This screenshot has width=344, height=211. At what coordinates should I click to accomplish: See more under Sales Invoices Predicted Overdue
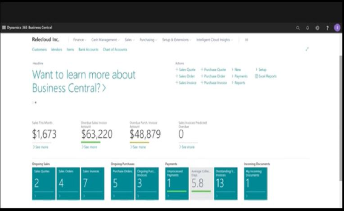187,147
